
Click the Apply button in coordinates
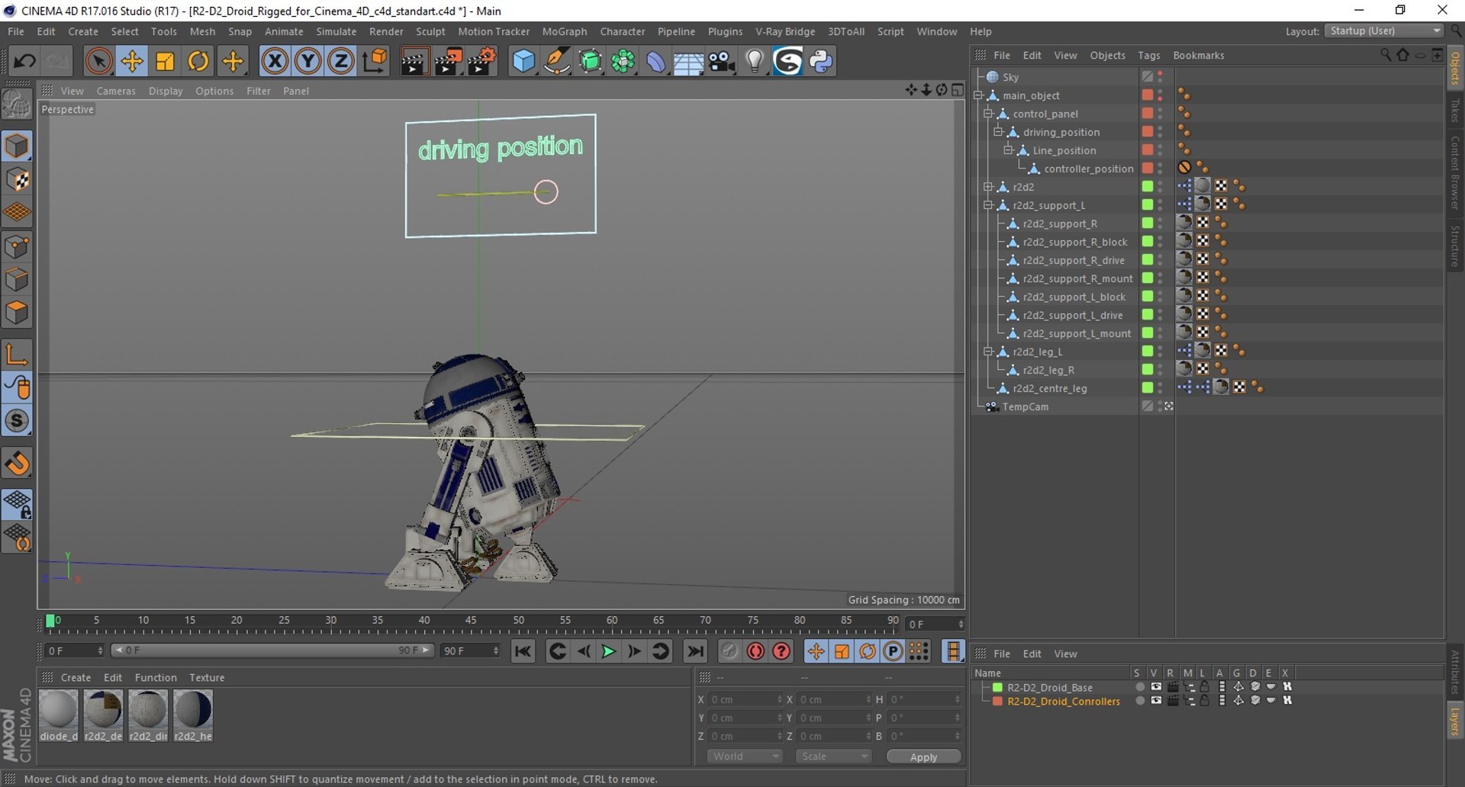(923, 756)
